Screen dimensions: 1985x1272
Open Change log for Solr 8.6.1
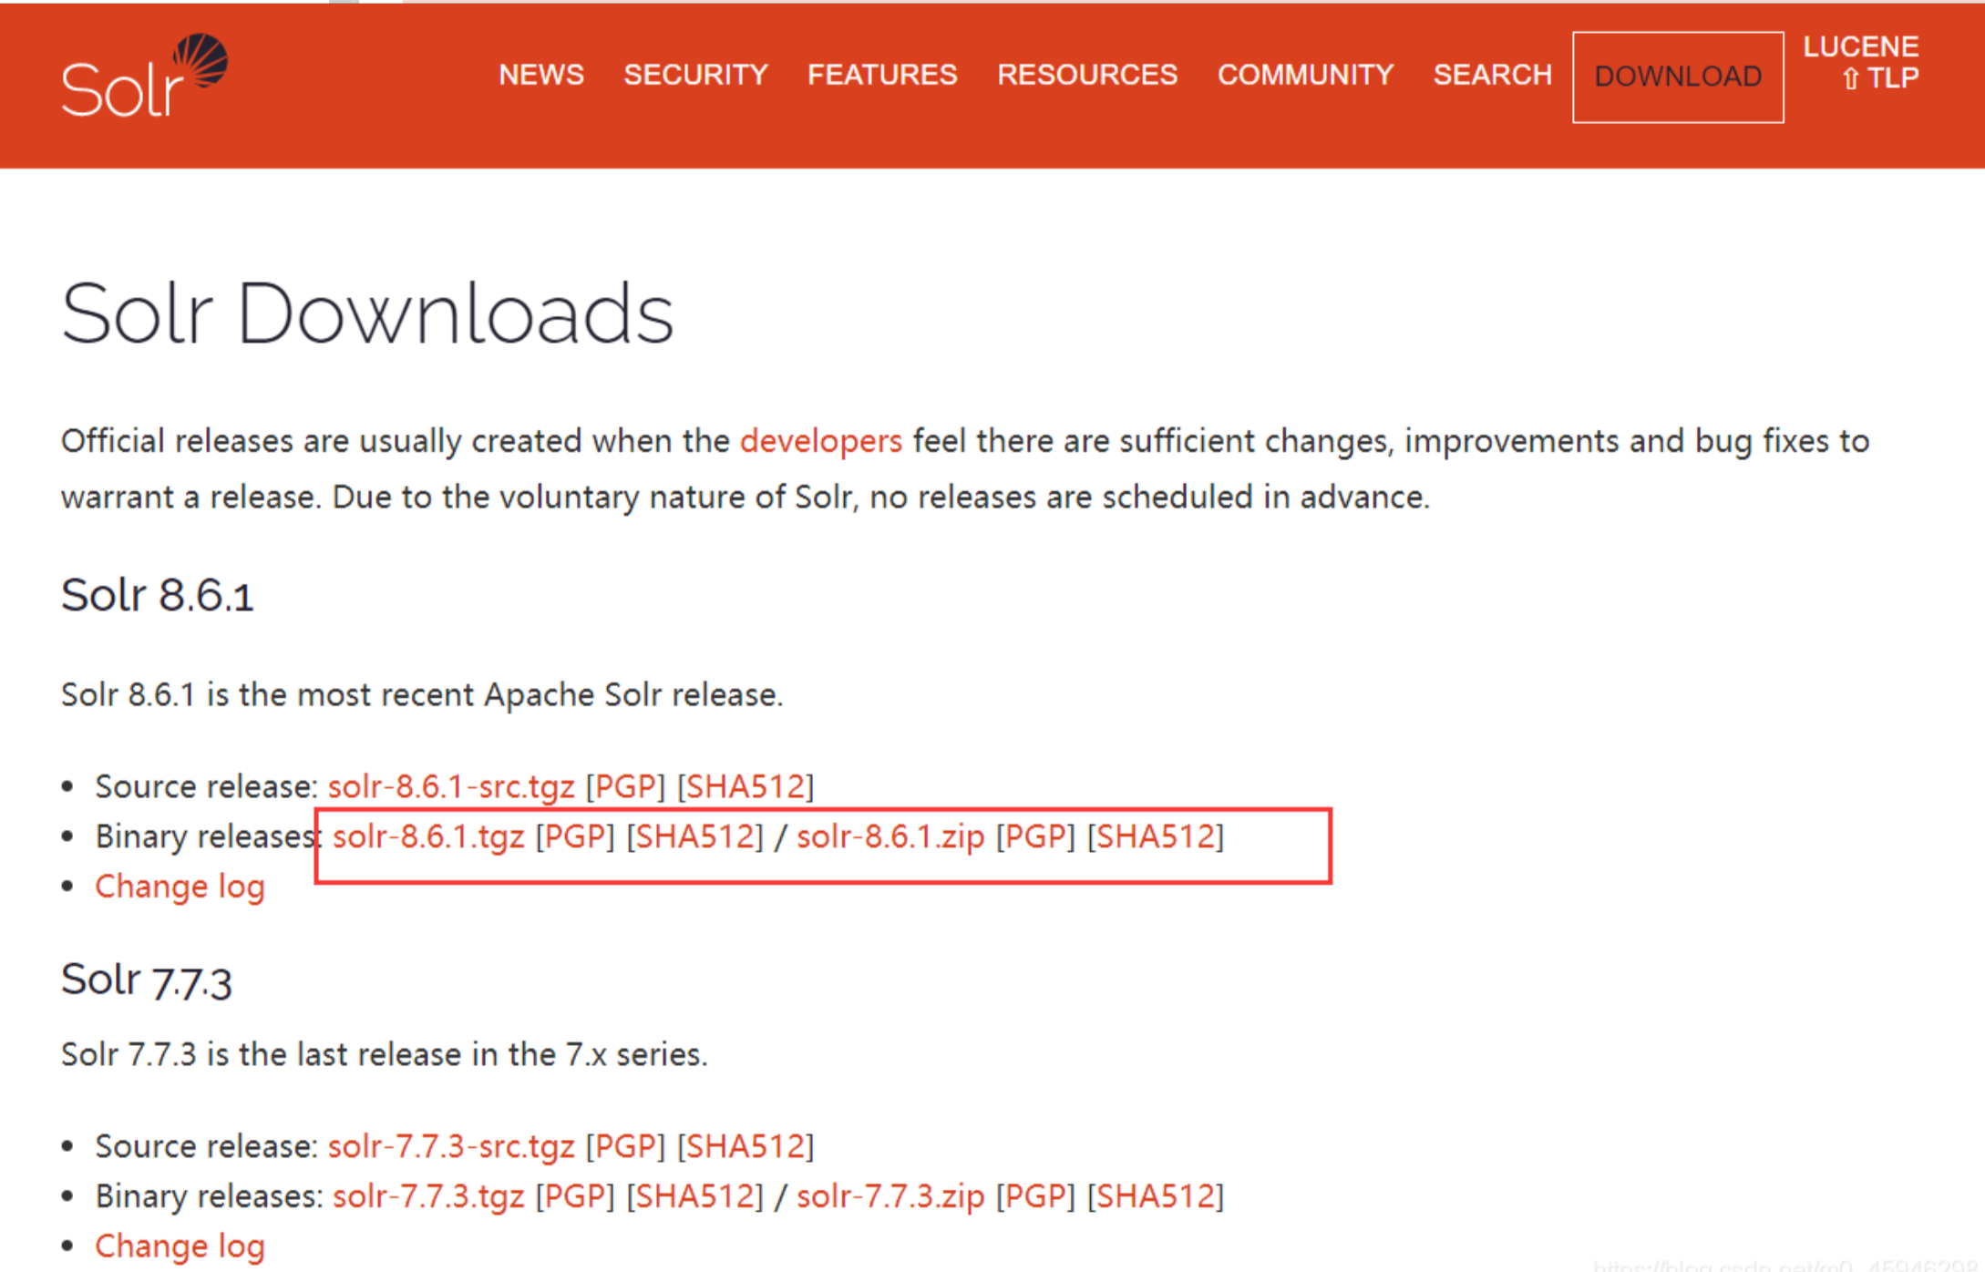(x=180, y=887)
